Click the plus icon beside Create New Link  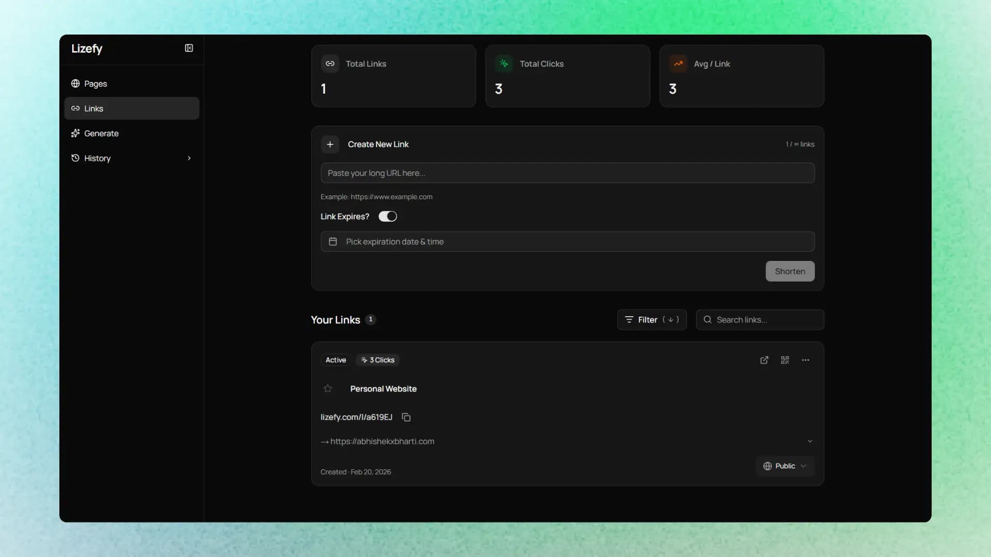330,144
